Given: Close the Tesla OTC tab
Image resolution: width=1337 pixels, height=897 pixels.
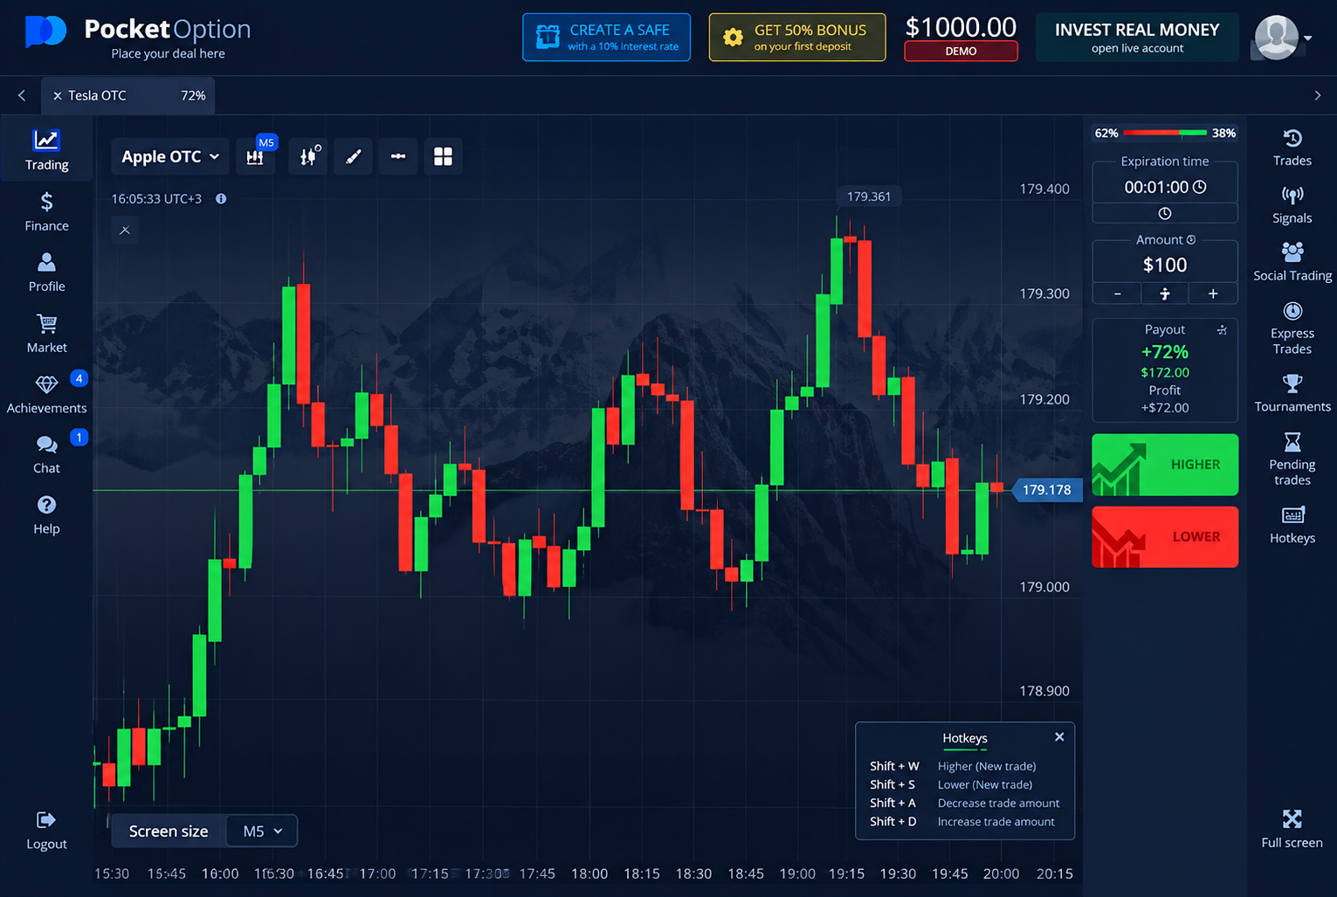Looking at the screenshot, I should [x=58, y=96].
